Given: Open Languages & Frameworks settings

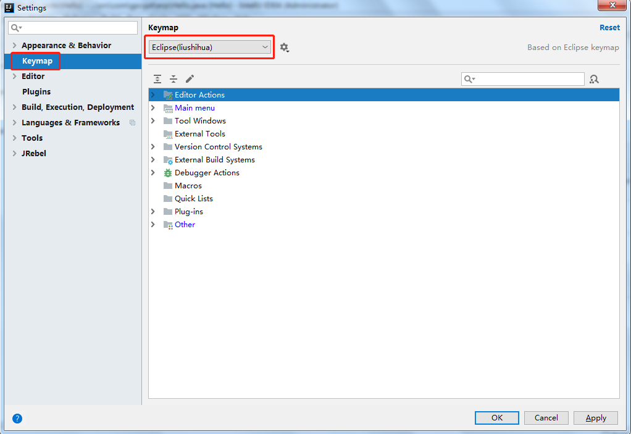Looking at the screenshot, I should click(x=71, y=123).
